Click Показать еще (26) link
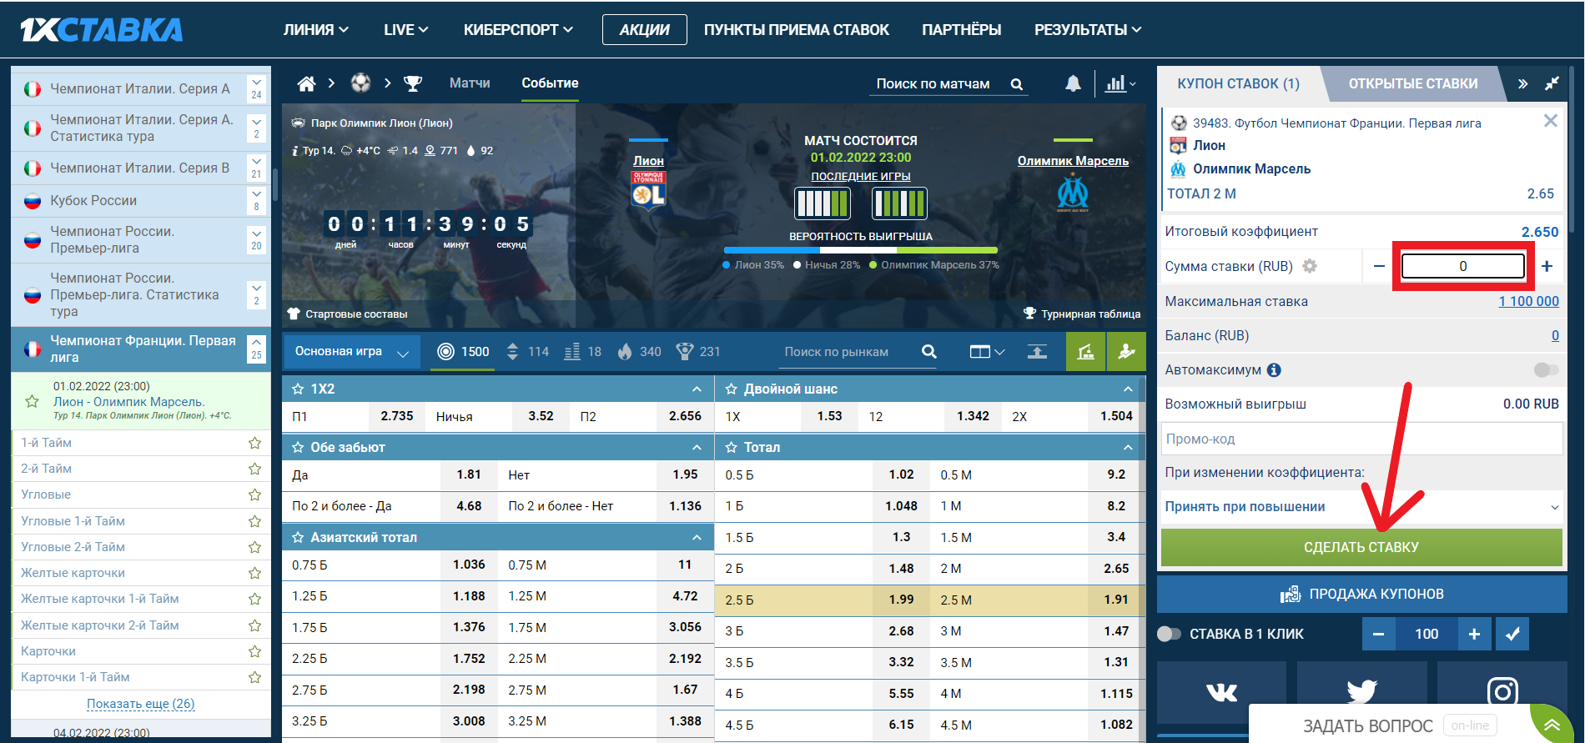 141,704
